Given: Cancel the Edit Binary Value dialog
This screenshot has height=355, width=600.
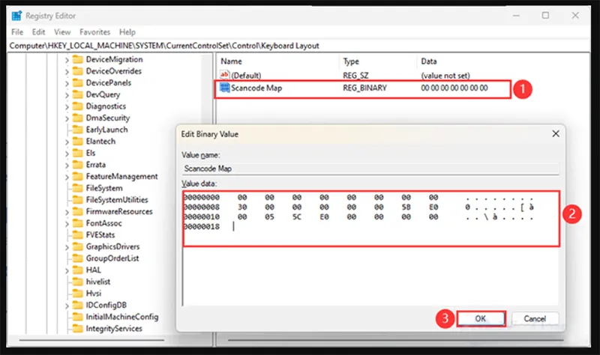Looking at the screenshot, I should (x=535, y=318).
